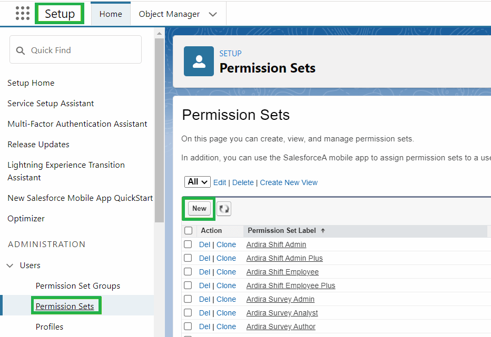Click the New permission set button

[199, 208]
